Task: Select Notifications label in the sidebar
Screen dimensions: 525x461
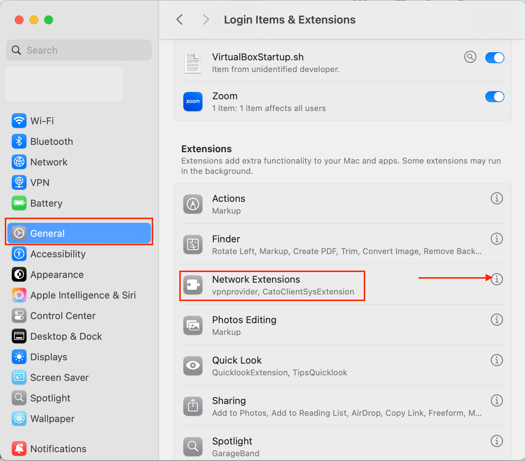Action: (x=59, y=449)
